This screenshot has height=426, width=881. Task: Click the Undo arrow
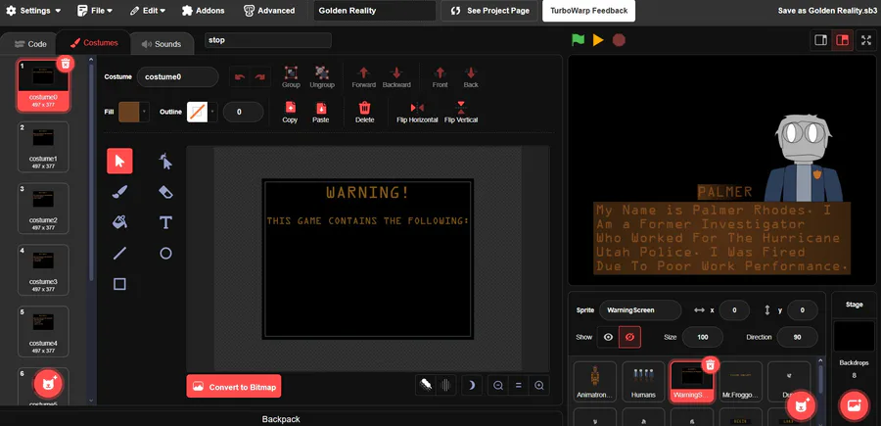[x=240, y=77]
